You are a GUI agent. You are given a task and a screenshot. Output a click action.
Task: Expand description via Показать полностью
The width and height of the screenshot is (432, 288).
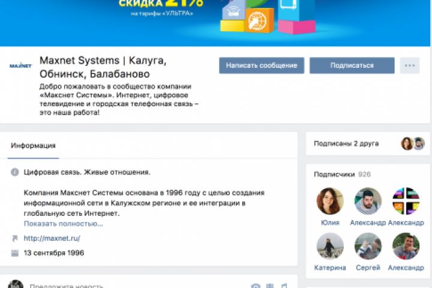click(64, 224)
